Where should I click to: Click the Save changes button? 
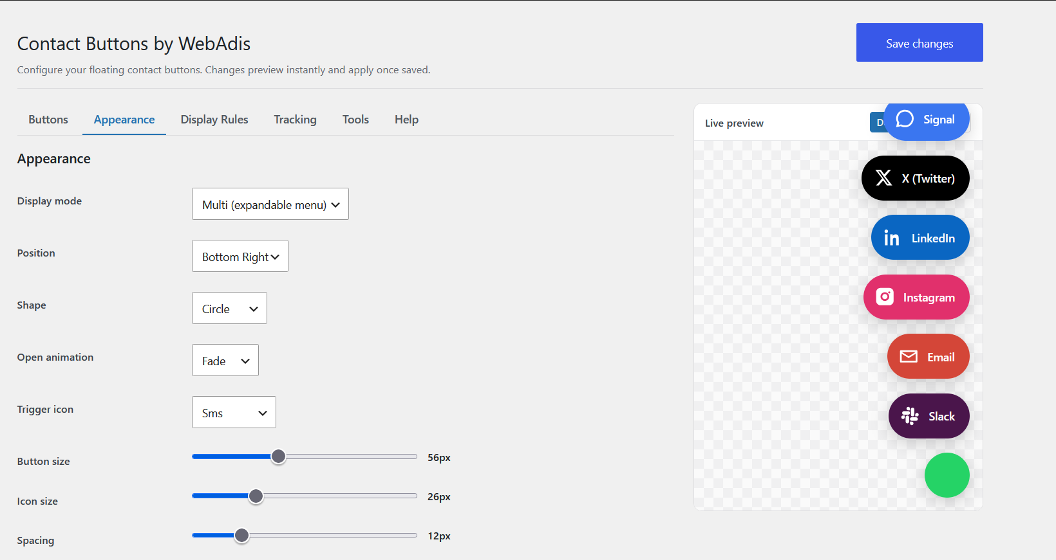click(x=919, y=42)
